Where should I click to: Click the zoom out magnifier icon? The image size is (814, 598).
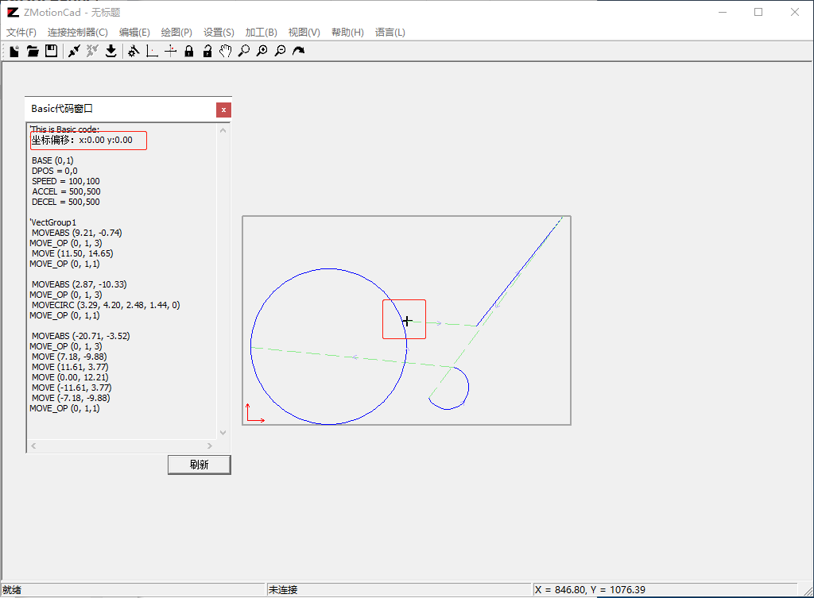tap(281, 51)
